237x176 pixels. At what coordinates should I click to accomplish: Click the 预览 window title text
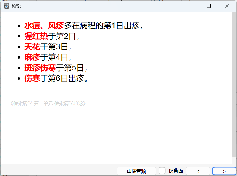coord(16,6)
